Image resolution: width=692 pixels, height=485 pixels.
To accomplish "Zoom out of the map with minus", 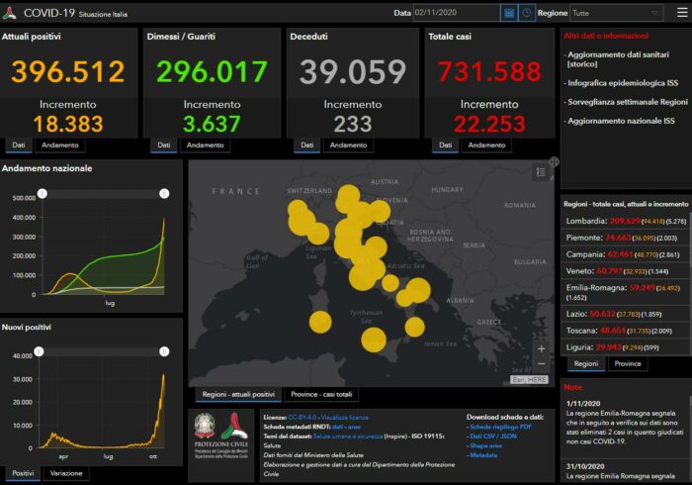I will tap(541, 364).
